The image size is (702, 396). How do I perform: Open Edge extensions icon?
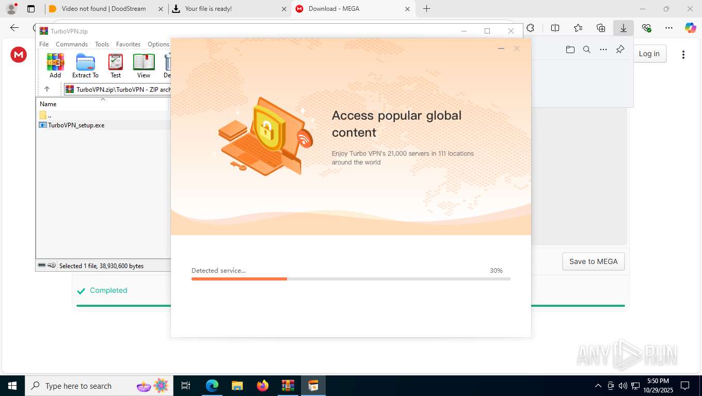pyautogui.click(x=530, y=28)
